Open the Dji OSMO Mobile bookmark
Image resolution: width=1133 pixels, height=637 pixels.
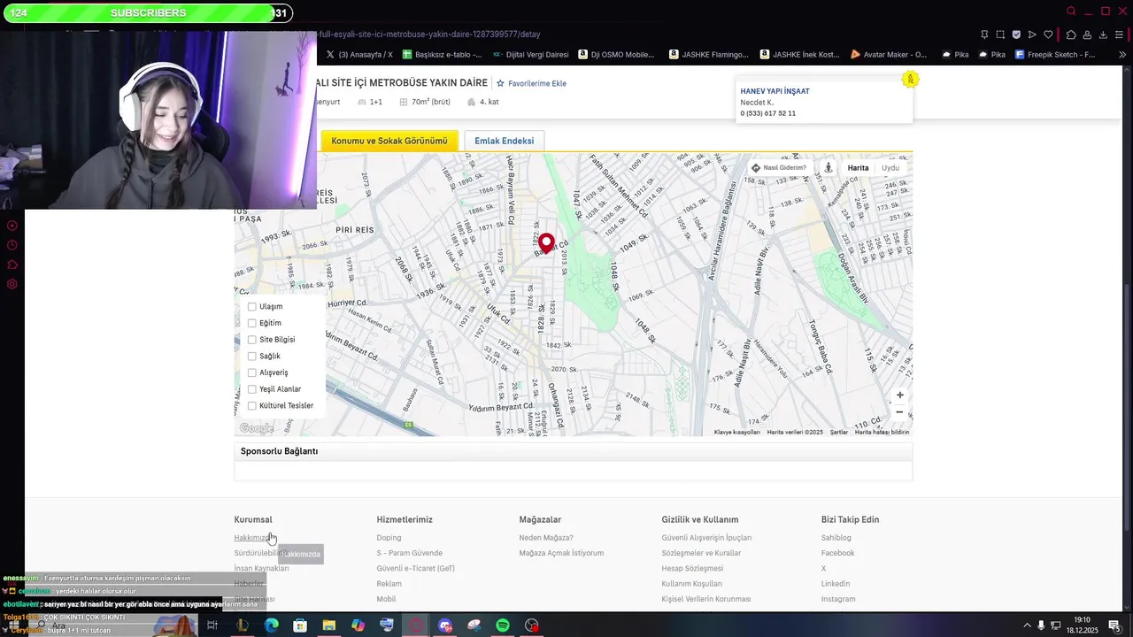click(616, 54)
